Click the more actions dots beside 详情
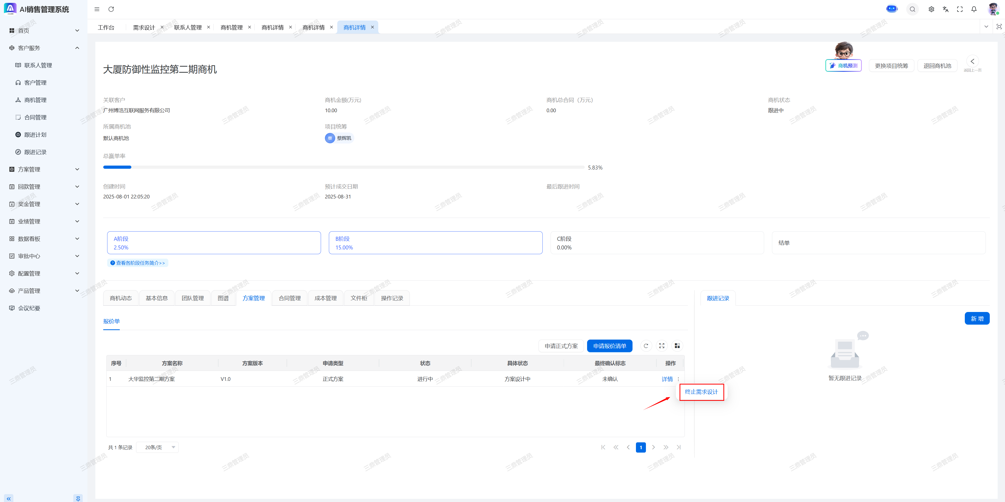 [678, 379]
